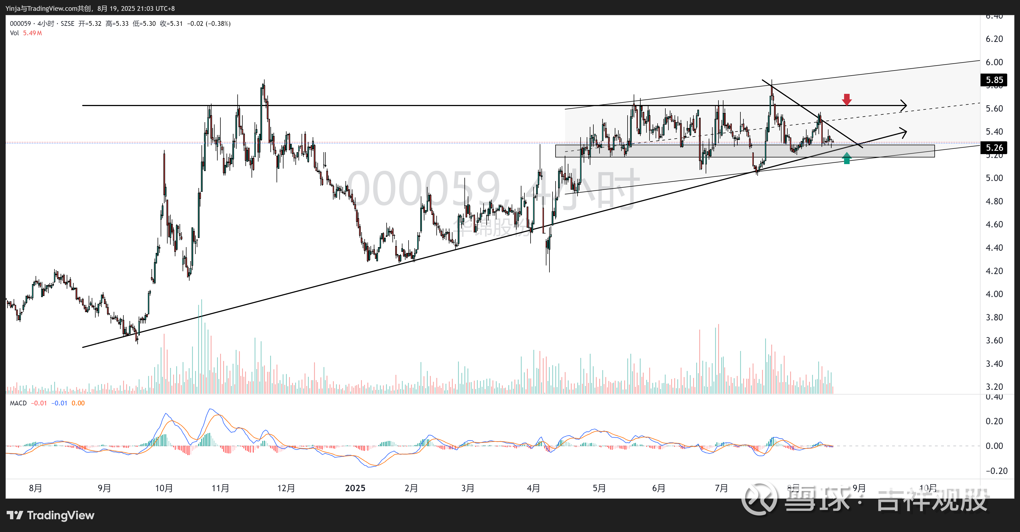Viewport: 1020px width, 532px height.
Task: Click the 5.49M volume value
Action: coord(33,33)
